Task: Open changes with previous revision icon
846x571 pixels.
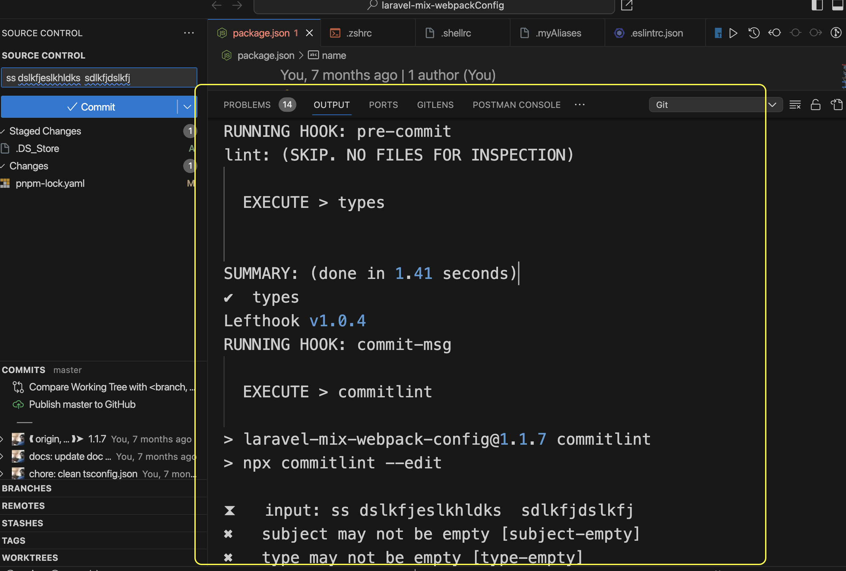Action: [774, 33]
